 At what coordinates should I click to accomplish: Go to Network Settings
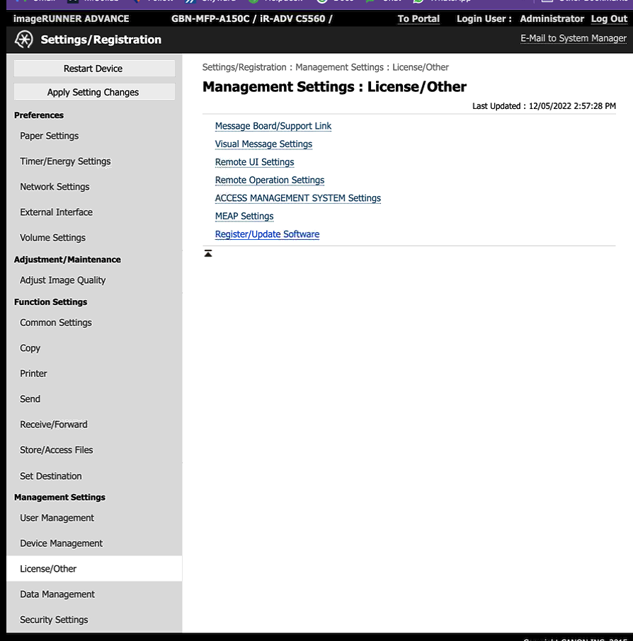(55, 187)
